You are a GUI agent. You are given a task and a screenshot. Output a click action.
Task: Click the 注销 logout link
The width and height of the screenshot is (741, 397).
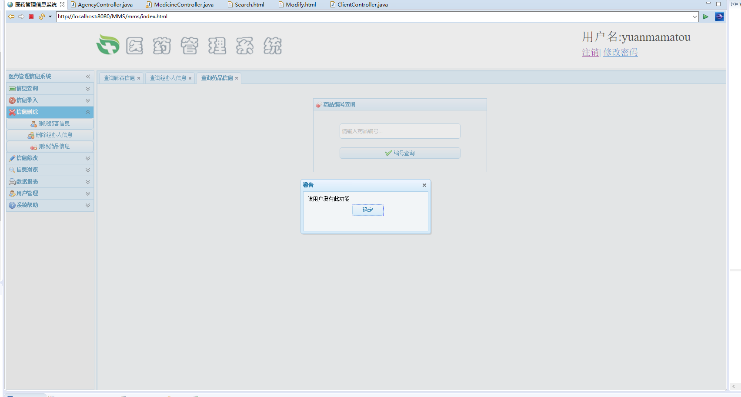point(591,52)
